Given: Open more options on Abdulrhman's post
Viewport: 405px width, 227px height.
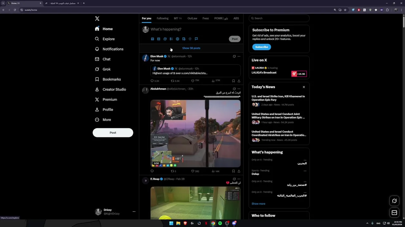Looking at the screenshot, I should tap(239, 89).
